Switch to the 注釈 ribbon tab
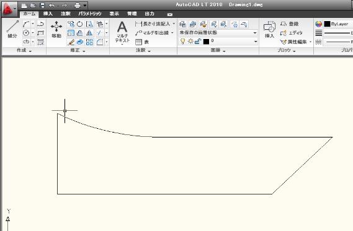 (66, 14)
